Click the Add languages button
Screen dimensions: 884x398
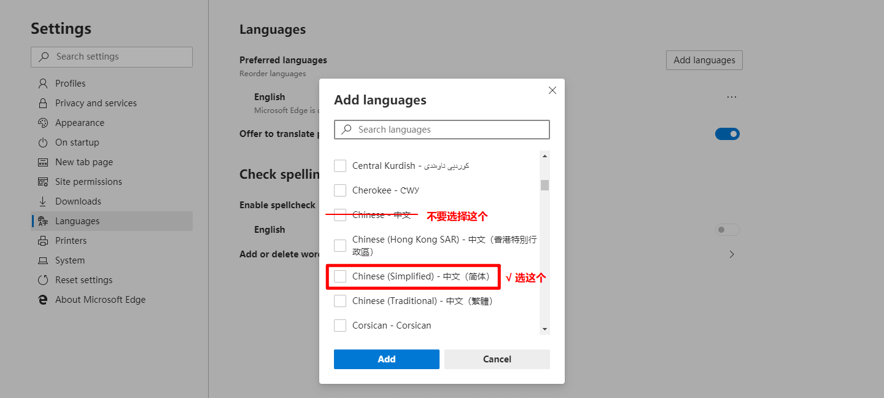point(704,60)
